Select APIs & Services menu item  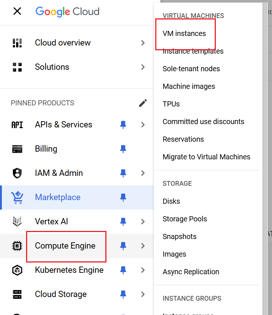pyautogui.click(x=77, y=125)
